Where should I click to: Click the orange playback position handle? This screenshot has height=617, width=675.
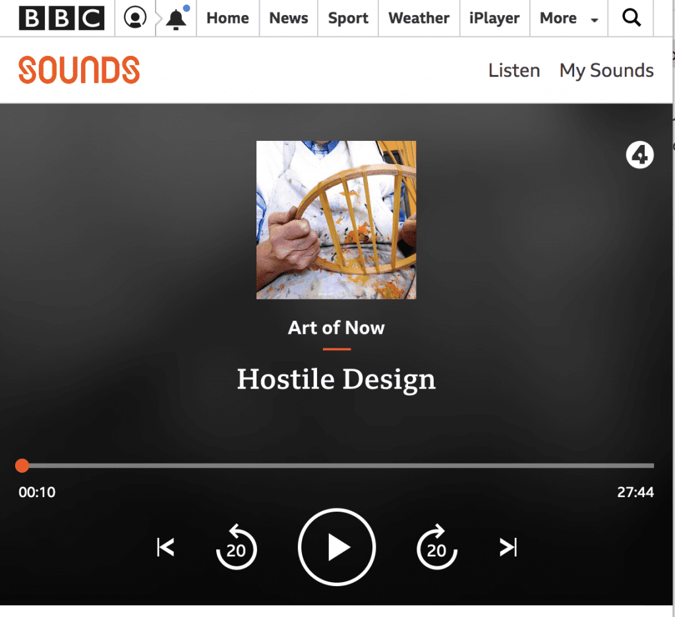(22, 466)
